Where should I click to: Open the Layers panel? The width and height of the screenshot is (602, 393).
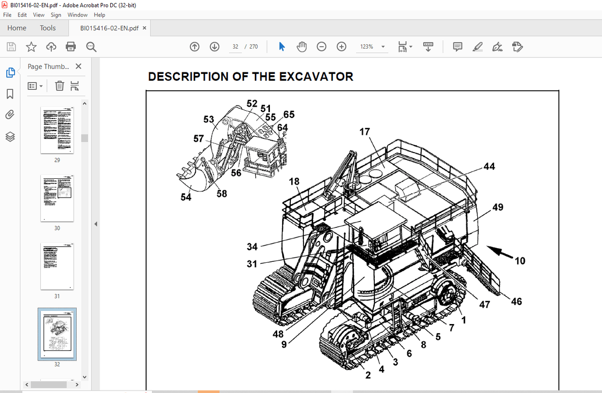click(10, 137)
